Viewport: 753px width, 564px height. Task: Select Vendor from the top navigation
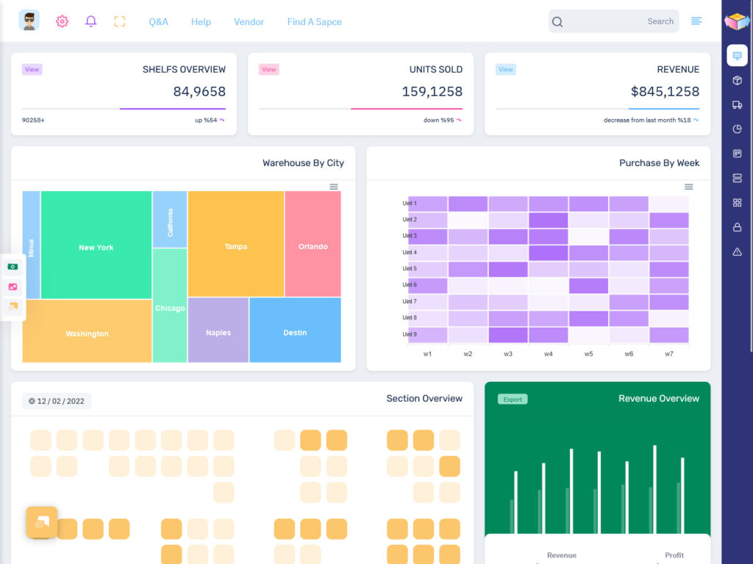249,21
